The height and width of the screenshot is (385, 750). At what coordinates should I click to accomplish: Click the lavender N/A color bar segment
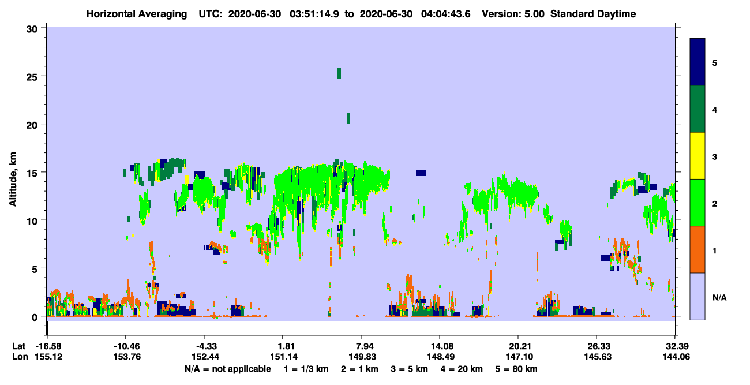tap(697, 296)
